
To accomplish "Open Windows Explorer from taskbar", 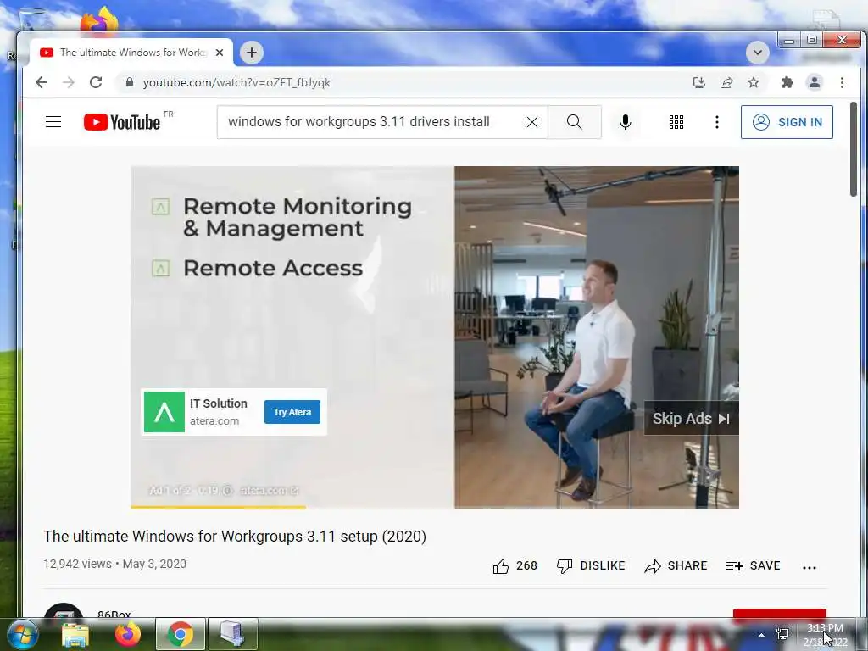I will (75, 635).
